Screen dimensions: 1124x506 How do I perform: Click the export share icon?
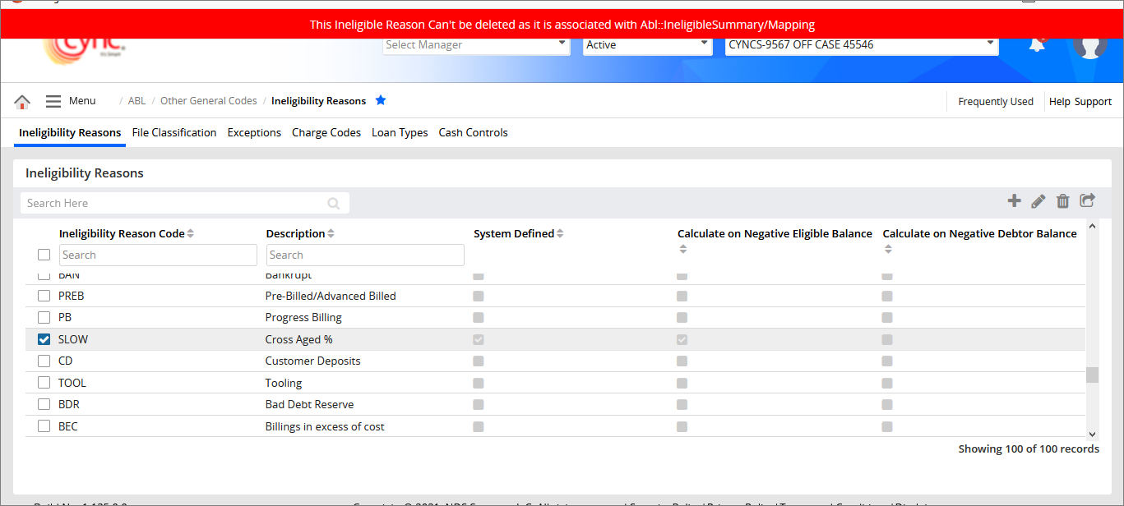pos(1088,200)
